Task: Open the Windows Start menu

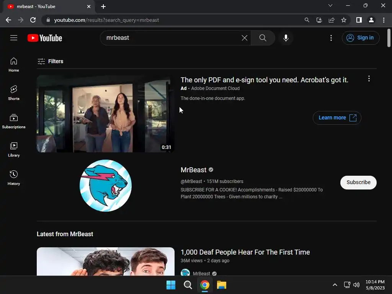Action: 171,285
